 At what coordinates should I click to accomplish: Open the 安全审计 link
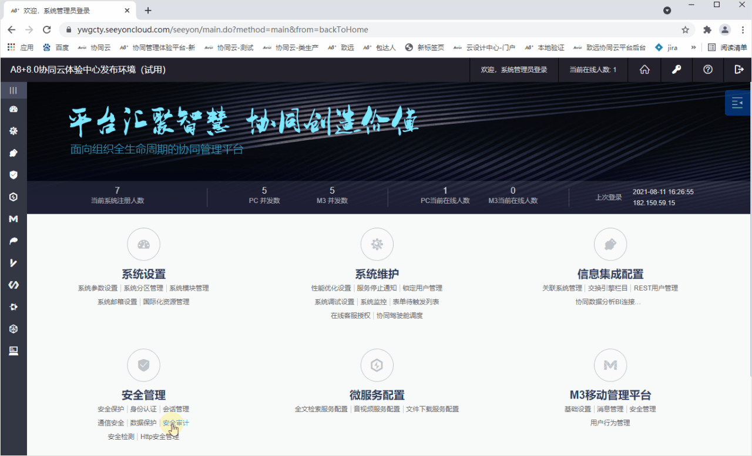click(176, 423)
